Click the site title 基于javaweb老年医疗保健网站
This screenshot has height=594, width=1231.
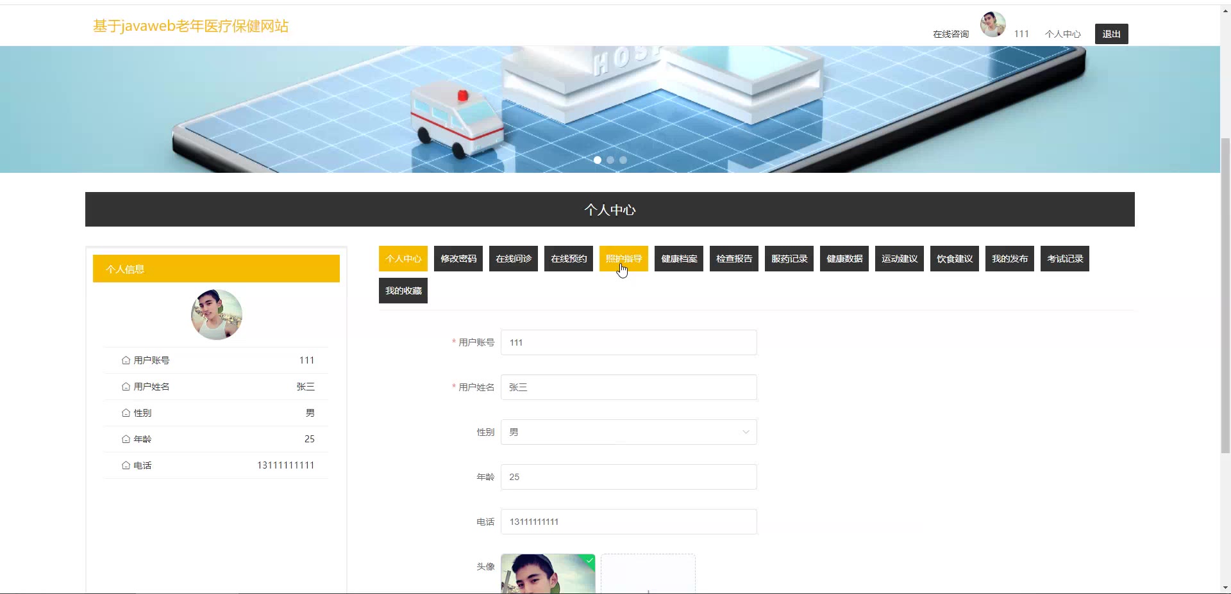coord(191,26)
